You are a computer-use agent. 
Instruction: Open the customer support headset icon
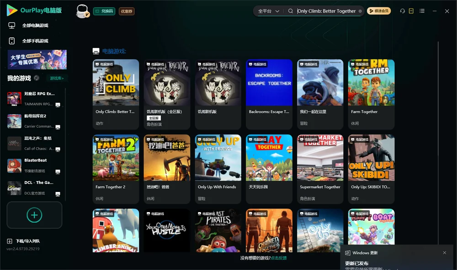403,11
